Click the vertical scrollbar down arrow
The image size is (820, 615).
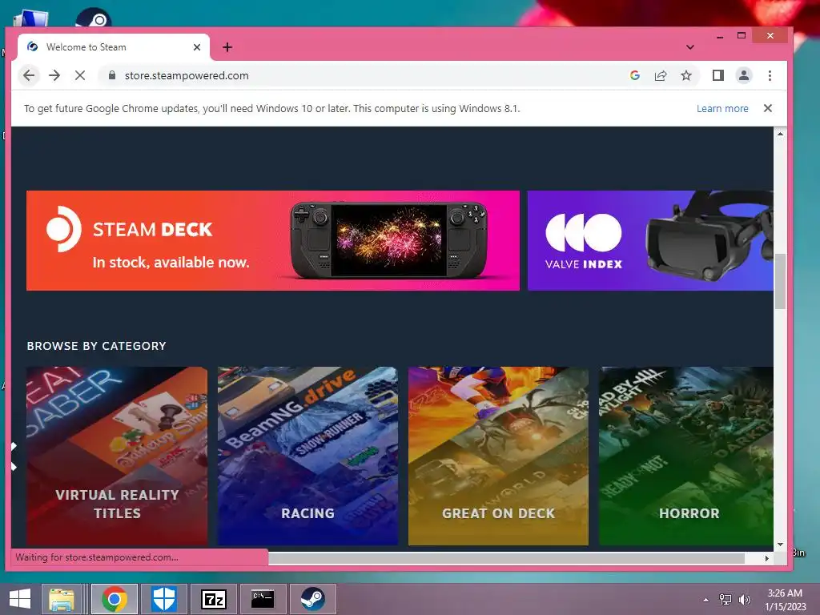tap(780, 545)
